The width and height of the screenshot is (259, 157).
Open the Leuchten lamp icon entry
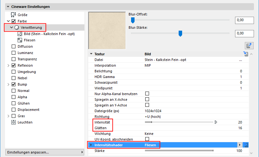(14, 122)
